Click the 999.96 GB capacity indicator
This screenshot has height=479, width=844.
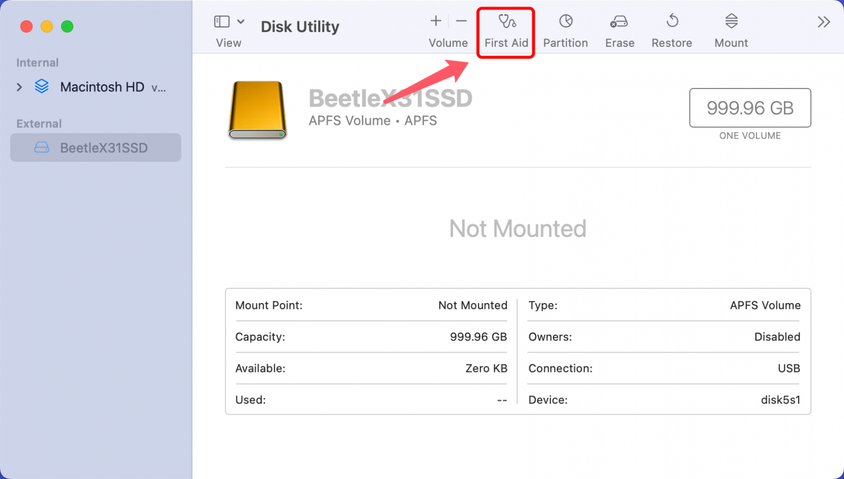750,108
